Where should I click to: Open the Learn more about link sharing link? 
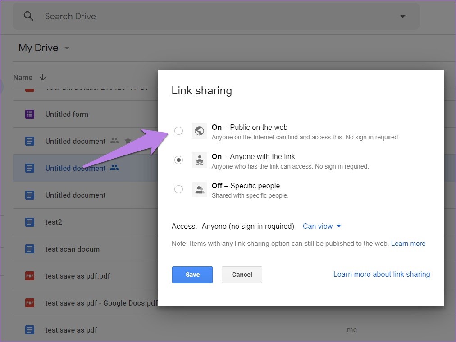pos(382,274)
